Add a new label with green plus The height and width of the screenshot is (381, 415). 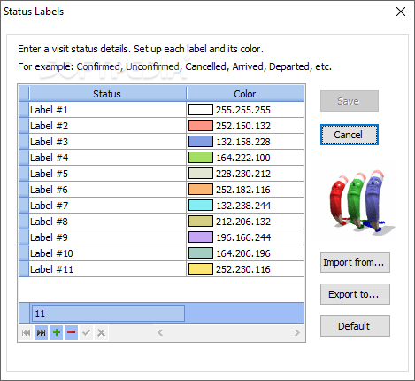pyautogui.click(x=56, y=333)
